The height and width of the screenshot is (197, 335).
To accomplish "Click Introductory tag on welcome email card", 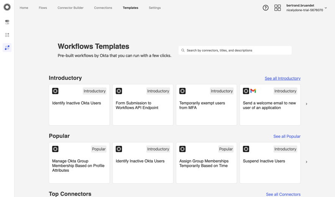I will pos(285,91).
